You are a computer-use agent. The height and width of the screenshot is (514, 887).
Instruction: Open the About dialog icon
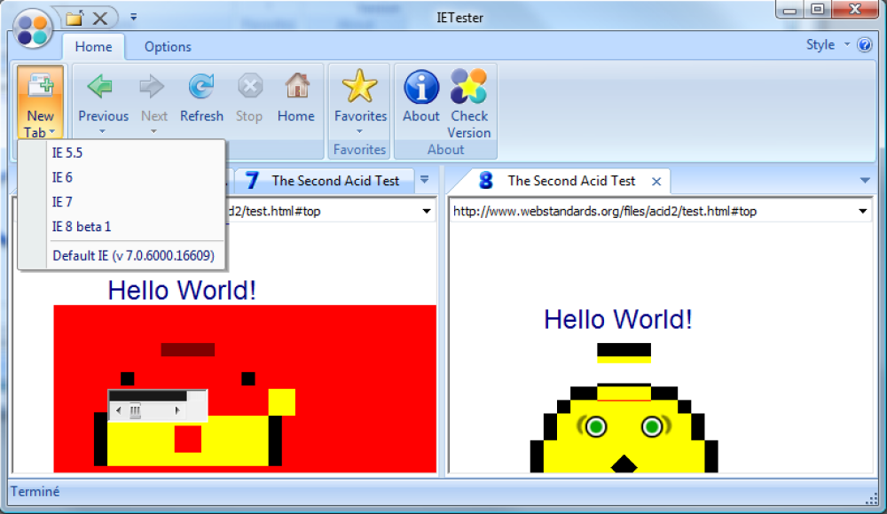click(420, 89)
